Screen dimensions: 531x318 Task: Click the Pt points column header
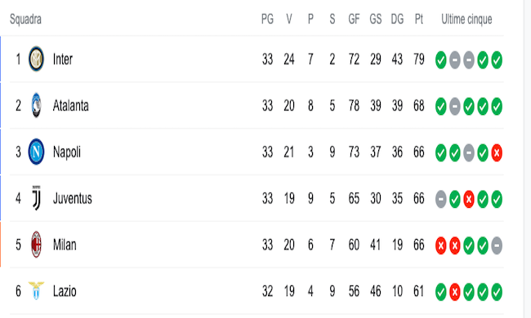(x=419, y=19)
